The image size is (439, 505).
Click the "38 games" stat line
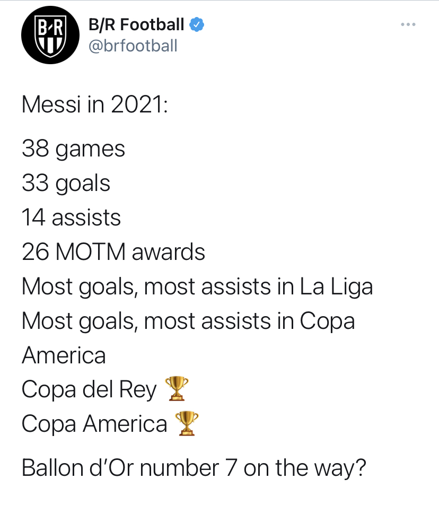[x=74, y=149]
